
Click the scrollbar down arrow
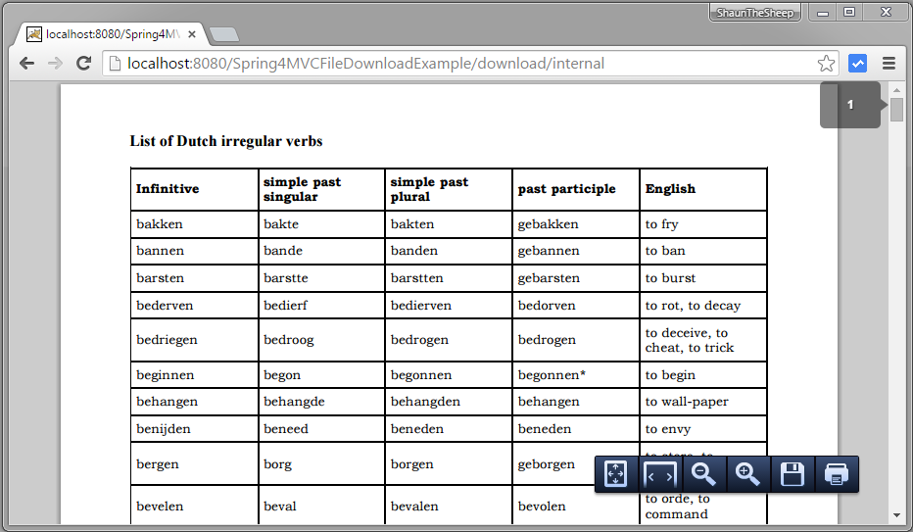pos(896,515)
